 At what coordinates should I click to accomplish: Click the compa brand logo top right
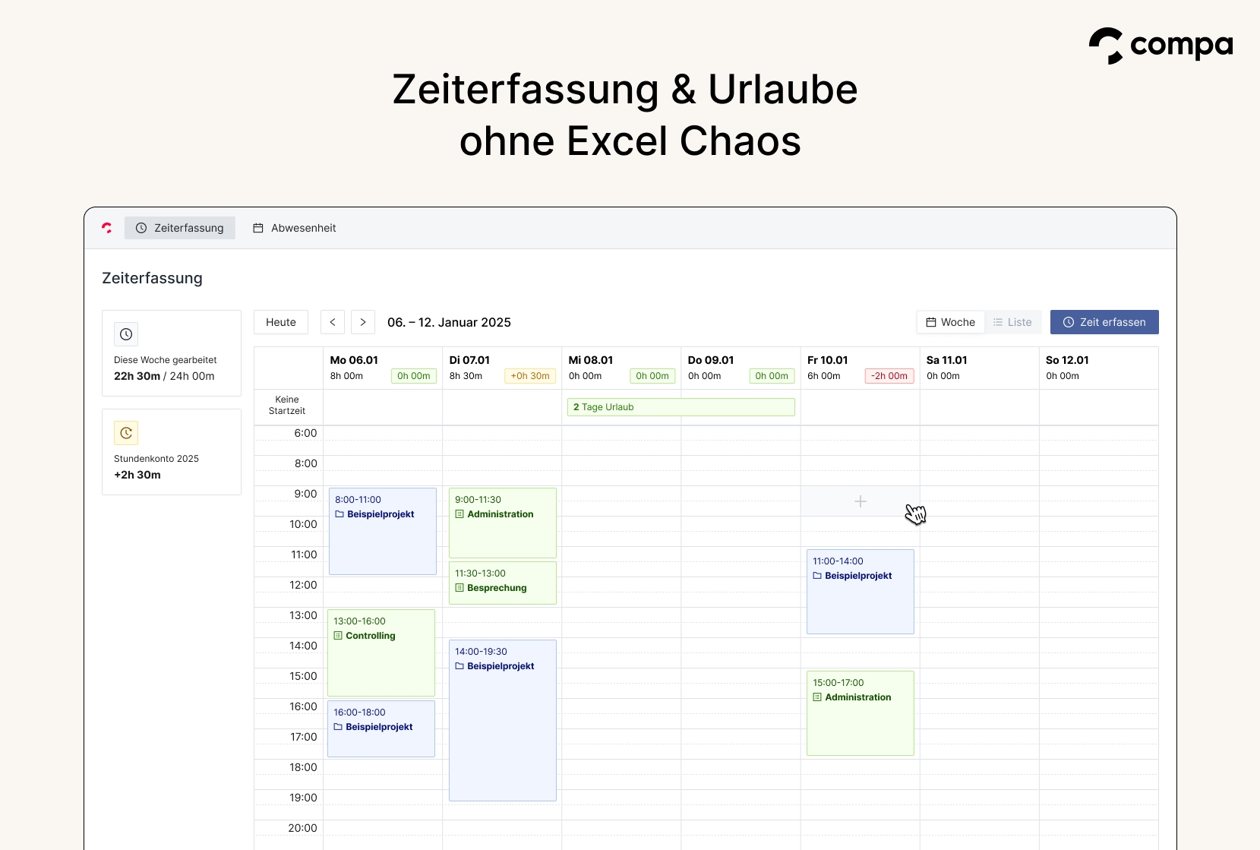pyautogui.click(x=1161, y=46)
